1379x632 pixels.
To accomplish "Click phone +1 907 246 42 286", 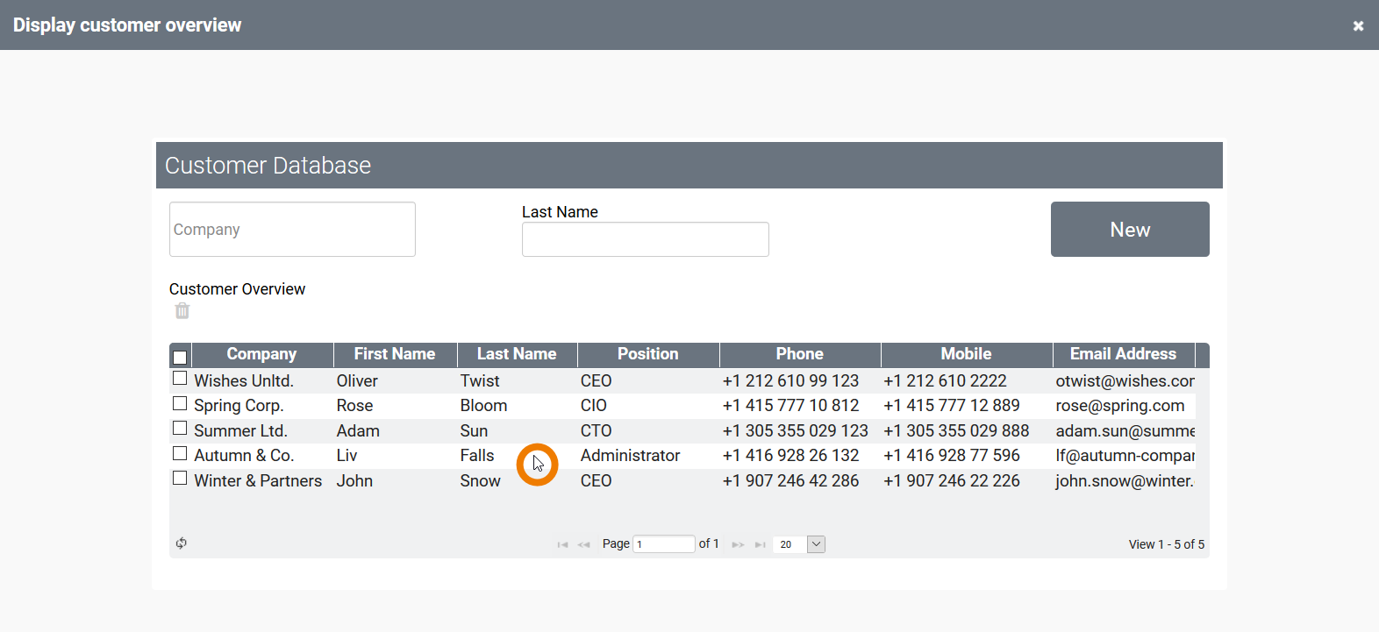I will (x=790, y=481).
